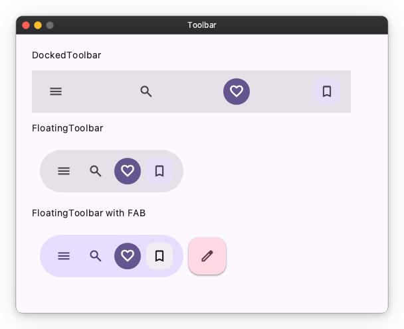Click bookmark icon in the FAB toolbar
404x329 pixels.
(x=159, y=256)
